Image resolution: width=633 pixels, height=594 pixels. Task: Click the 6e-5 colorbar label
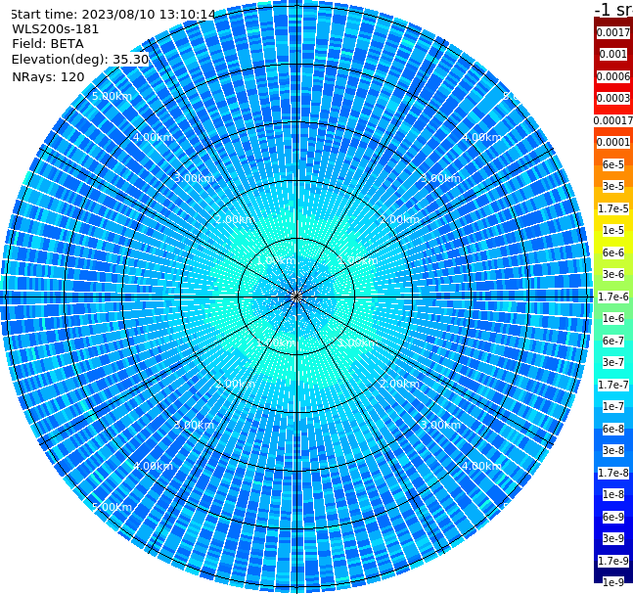point(613,164)
